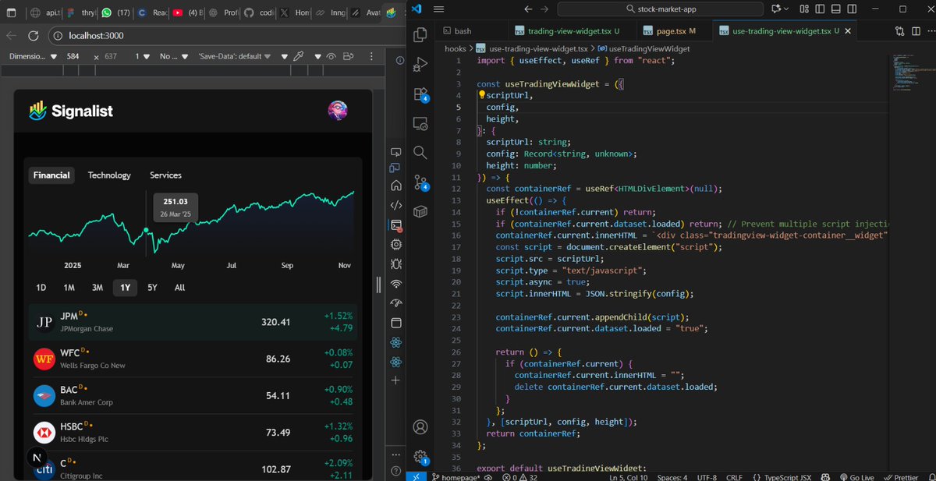
Task: Pick a color with the eyedropper tool
Action: (x=299, y=57)
